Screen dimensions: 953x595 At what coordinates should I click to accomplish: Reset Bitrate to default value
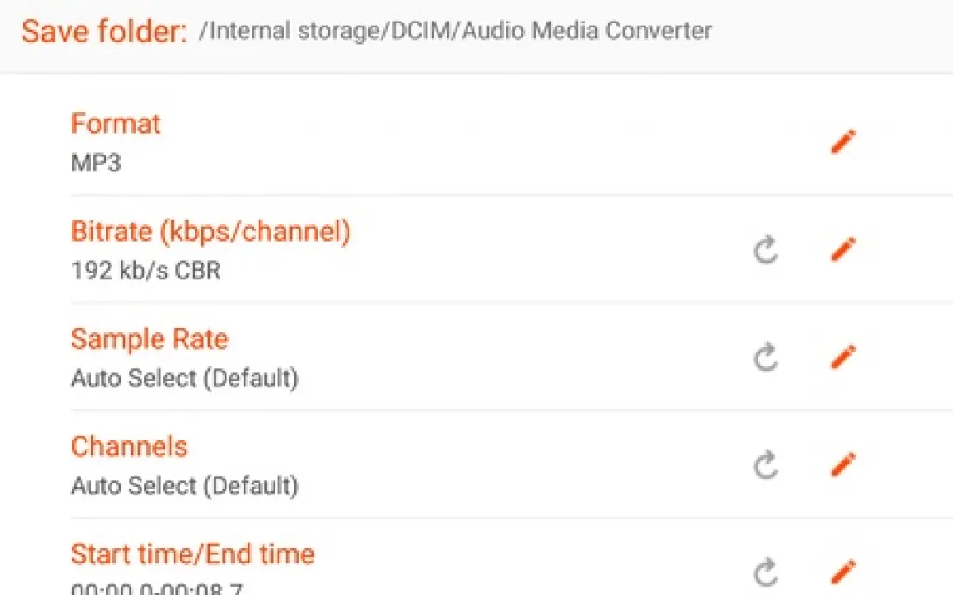coord(766,249)
